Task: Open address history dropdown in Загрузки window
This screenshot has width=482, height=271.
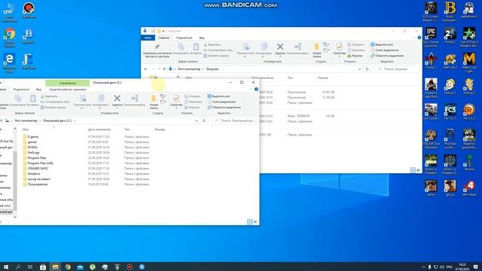Action: pos(360,69)
